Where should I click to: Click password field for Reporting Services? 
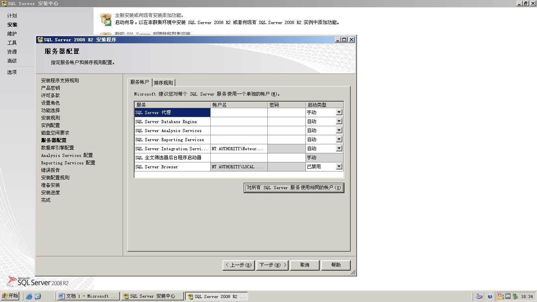(x=287, y=140)
